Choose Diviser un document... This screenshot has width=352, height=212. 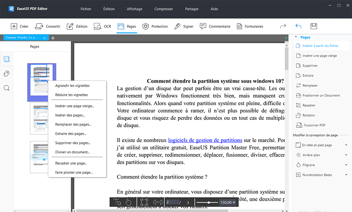click(77, 152)
